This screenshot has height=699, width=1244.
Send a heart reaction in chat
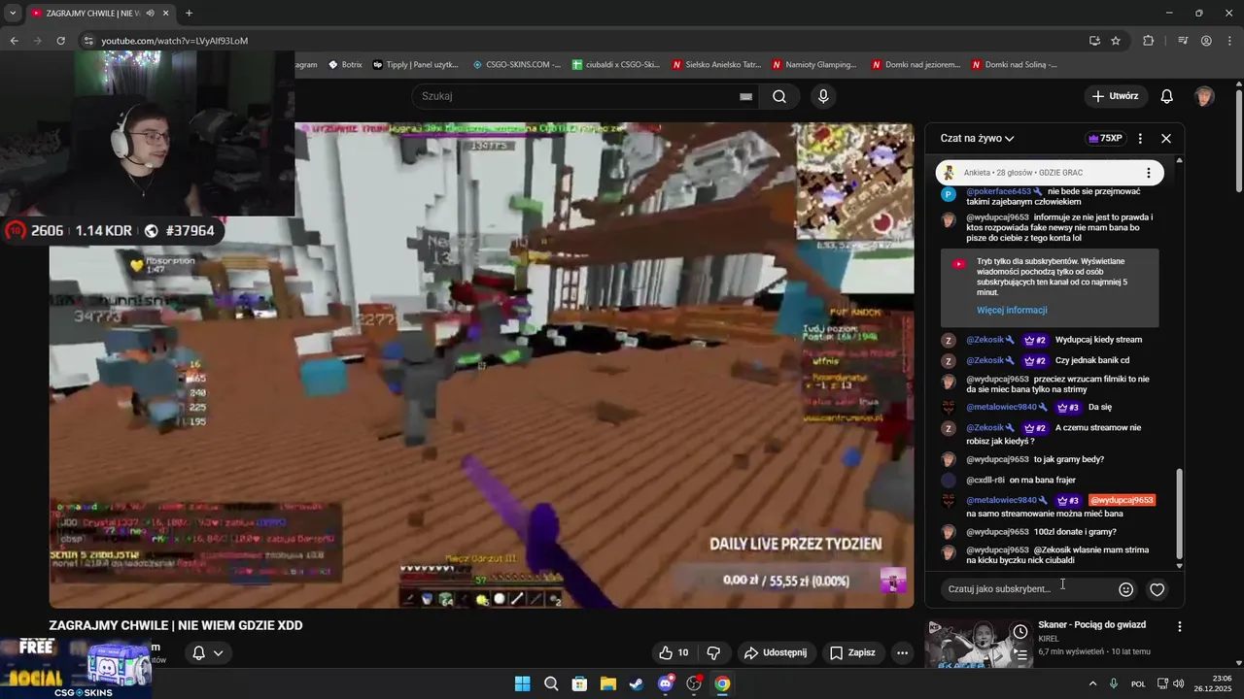coord(1158,589)
